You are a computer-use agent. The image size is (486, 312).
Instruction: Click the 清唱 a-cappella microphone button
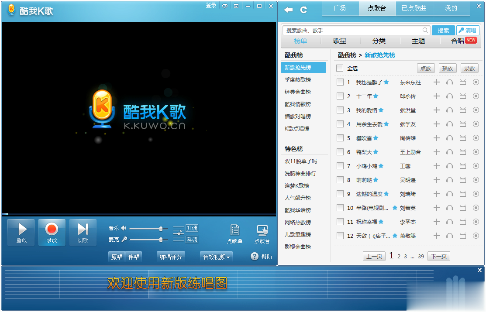tap(468, 30)
